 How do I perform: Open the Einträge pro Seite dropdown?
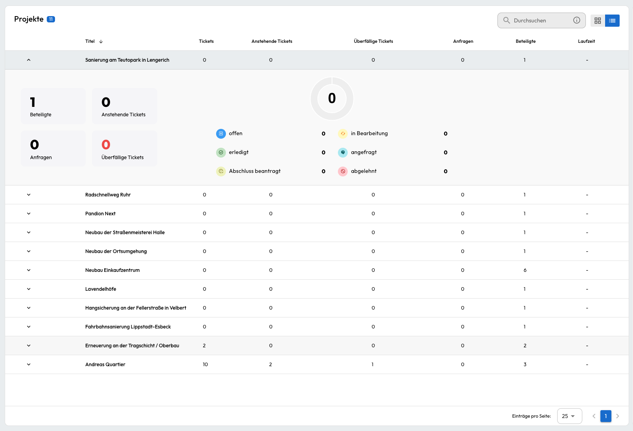pyautogui.click(x=569, y=416)
